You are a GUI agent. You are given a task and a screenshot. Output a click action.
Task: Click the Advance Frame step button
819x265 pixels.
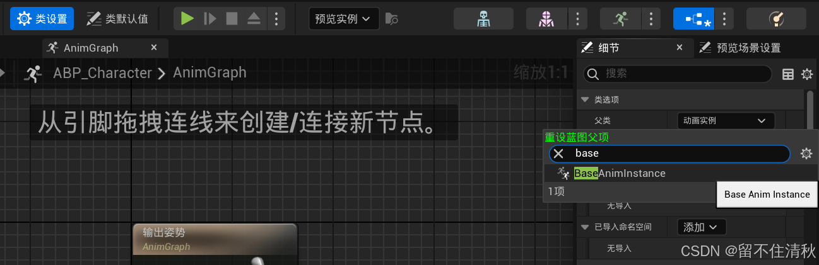pos(210,18)
